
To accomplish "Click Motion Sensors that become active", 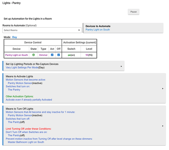I will (26, 80).
